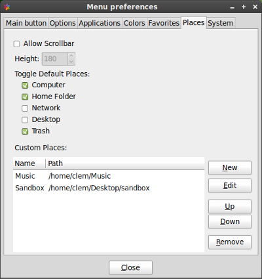Image resolution: width=262 pixels, height=279 pixels.
Task: Switch to the Applications tab
Action: pyautogui.click(x=100, y=23)
